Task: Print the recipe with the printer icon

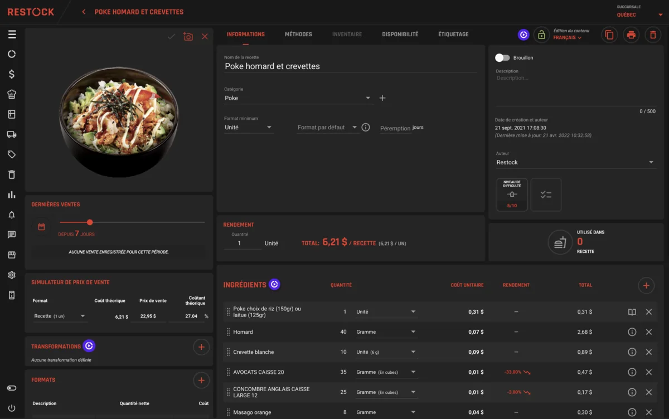Action: (x=631, y=35)
